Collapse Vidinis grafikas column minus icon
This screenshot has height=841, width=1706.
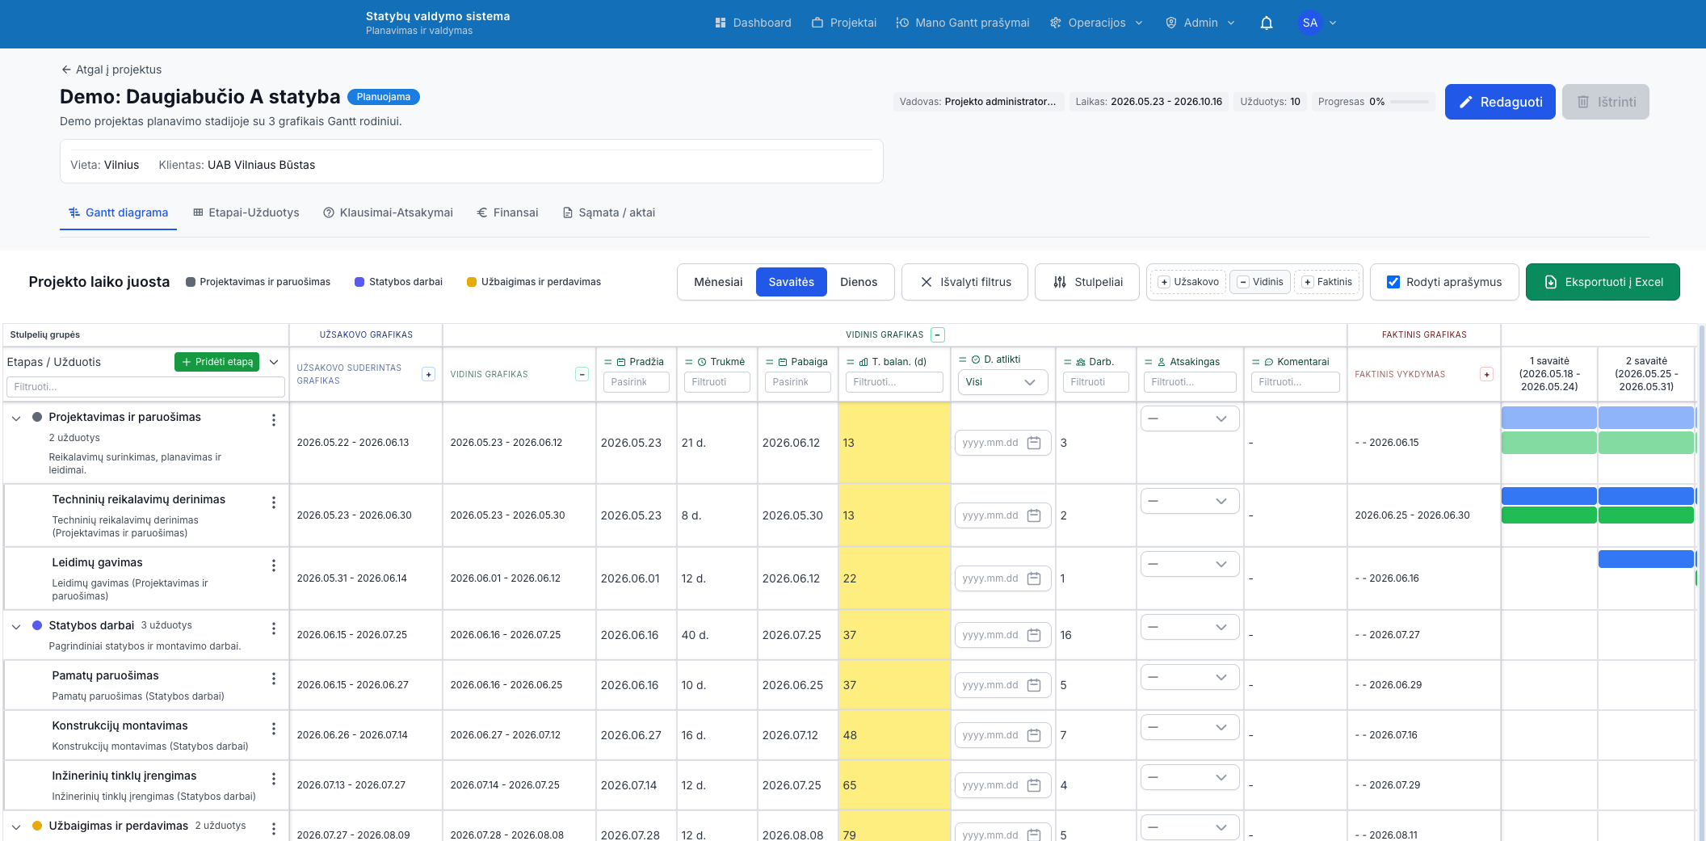pos(582,374)
